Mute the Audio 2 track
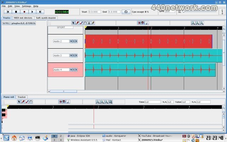 coord(71,41)
